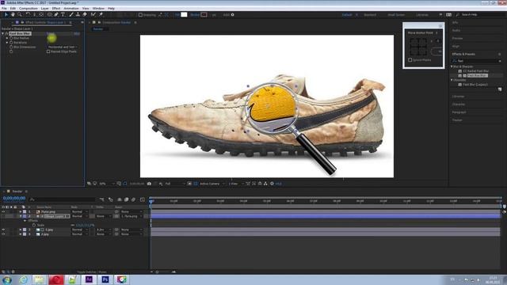Select the Type tool
The height and width of the screenshot is (285, 507).
[x=63, y=14]
